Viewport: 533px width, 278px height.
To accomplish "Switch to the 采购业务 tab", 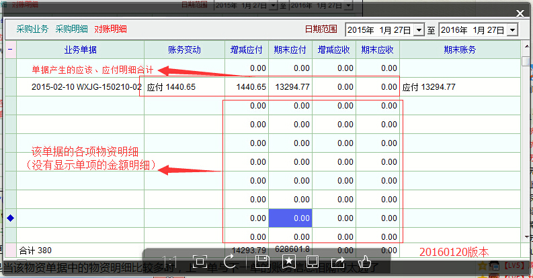I will (32, 29).
